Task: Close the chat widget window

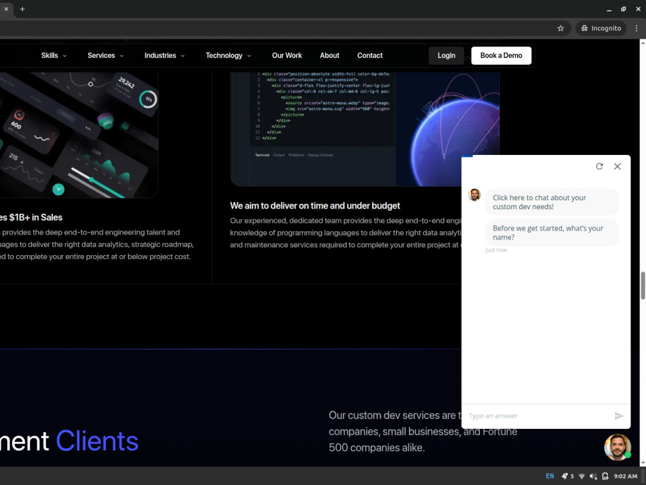Action: pos(617,167)
